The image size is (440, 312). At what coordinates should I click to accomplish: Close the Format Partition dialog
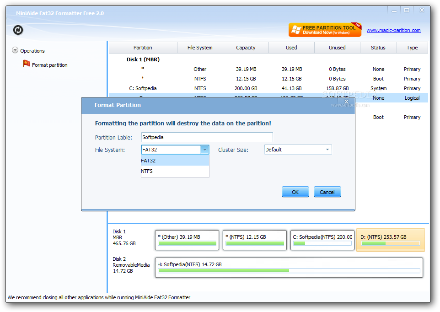pyautogui.click(x=346, y=101)
